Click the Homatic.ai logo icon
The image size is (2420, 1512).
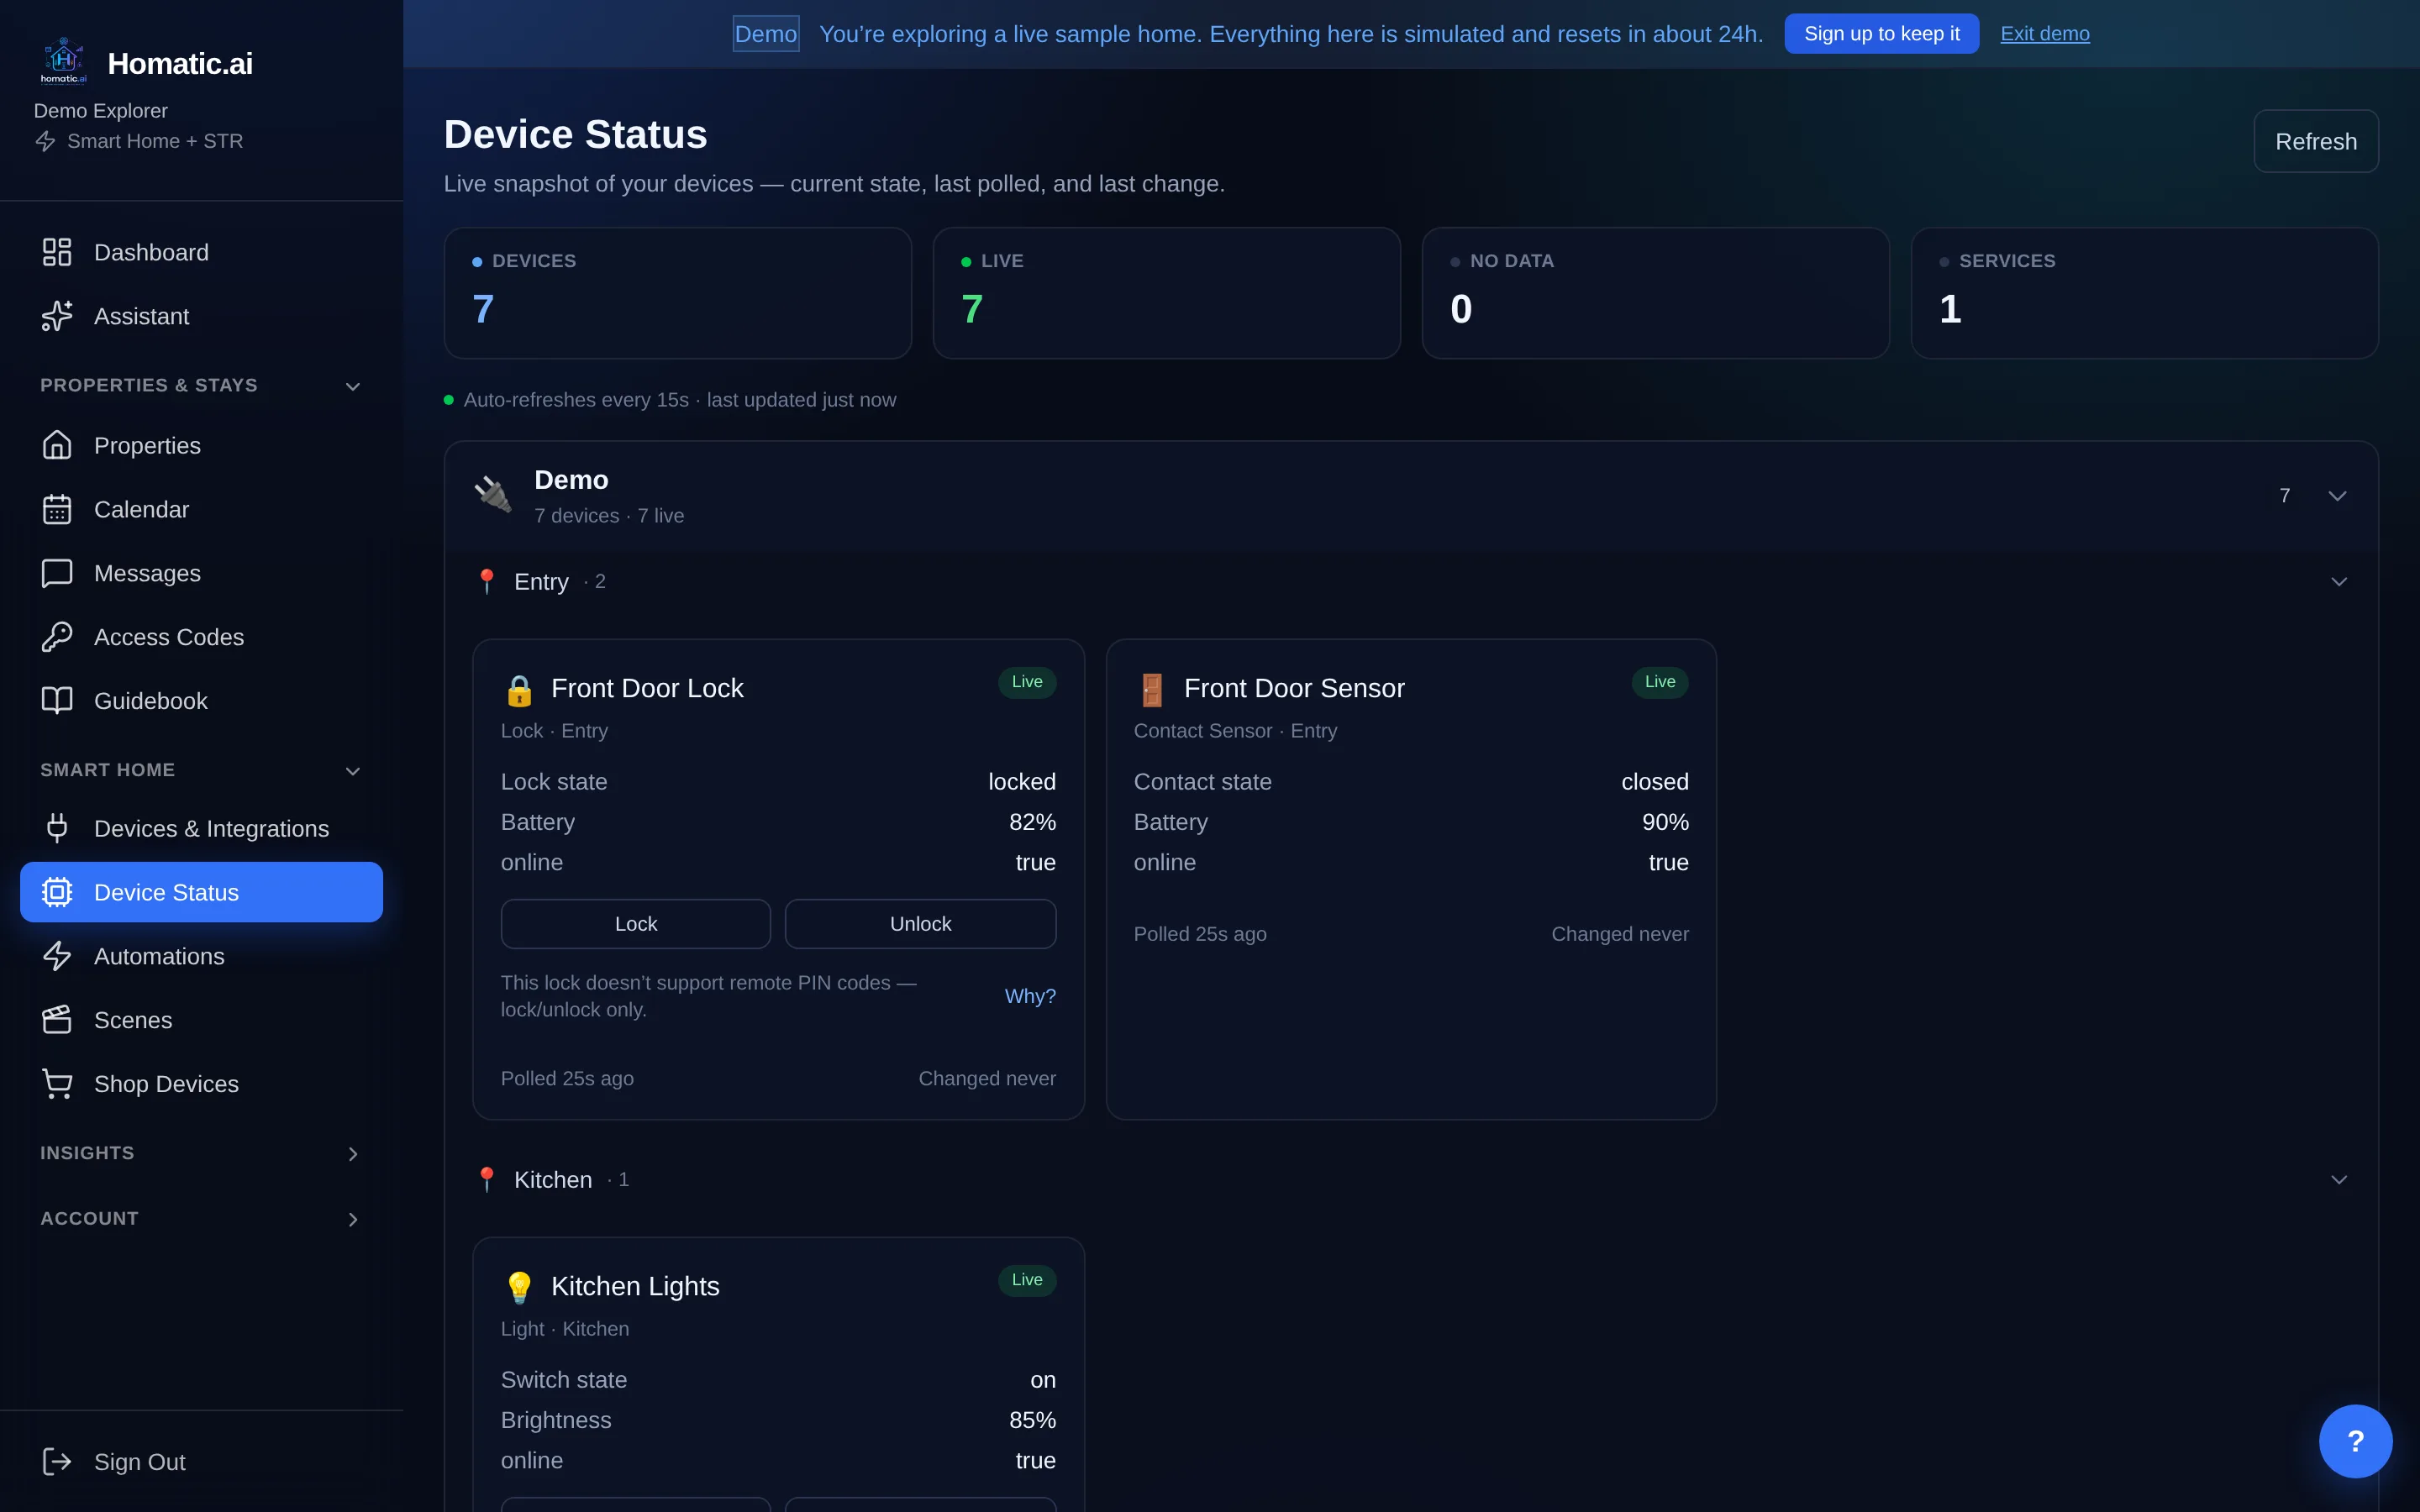[63, 62]
